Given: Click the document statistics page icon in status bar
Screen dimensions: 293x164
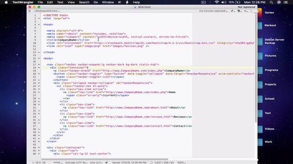Looking at the screenshot, I should tap(152, 163).
